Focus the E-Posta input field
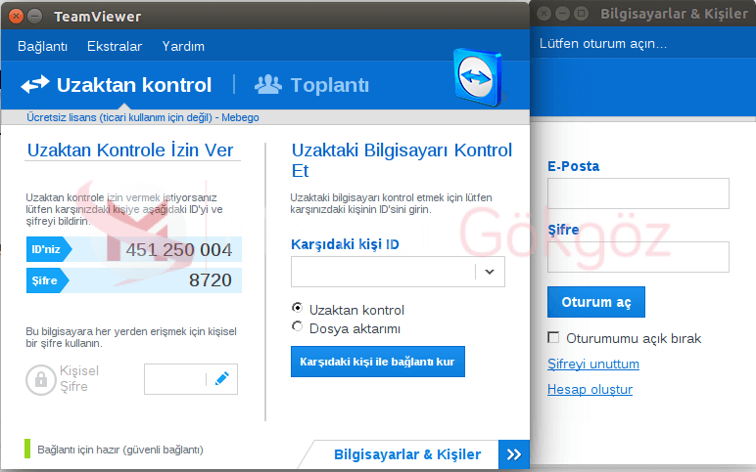 (638, 193)
